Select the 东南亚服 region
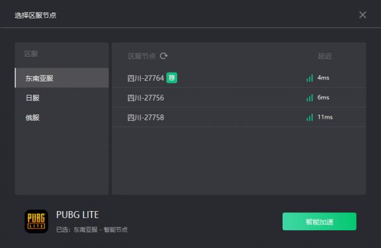This screenshot has height=248, width=381. [62, 78]
